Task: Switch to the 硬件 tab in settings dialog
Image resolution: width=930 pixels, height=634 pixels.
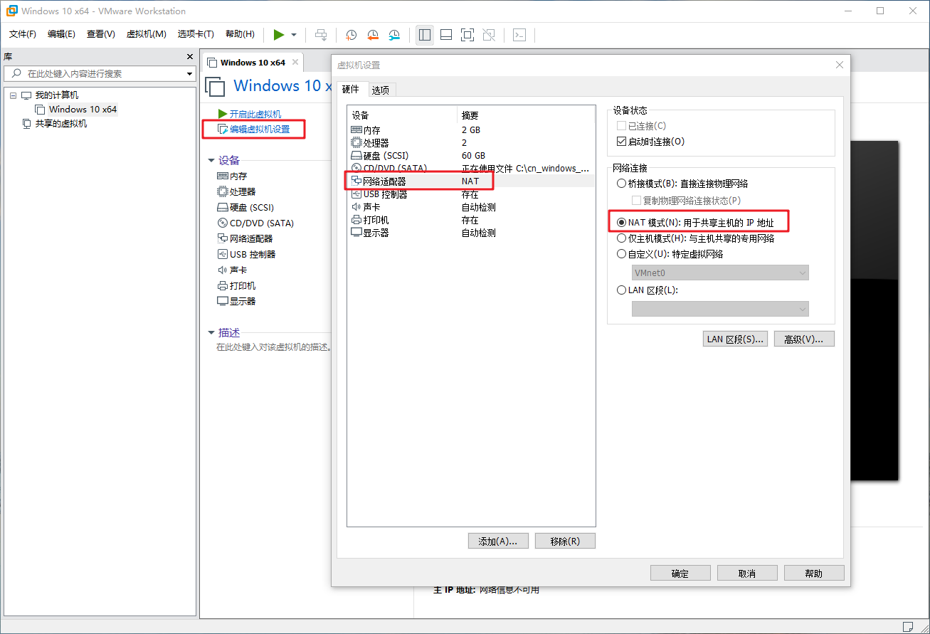Action: [351, 90]
